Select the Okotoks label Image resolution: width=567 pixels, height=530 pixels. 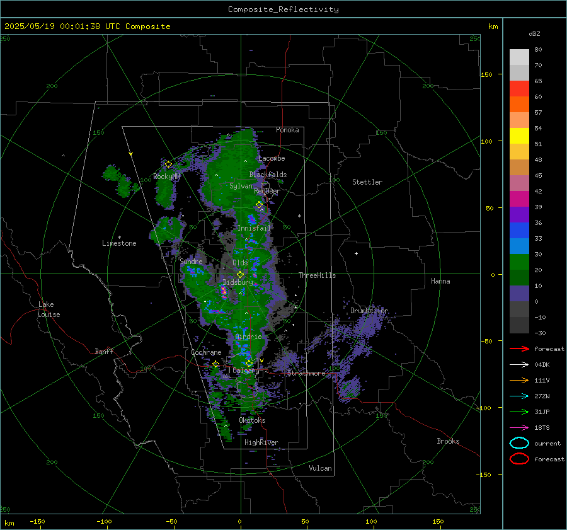coord(252,420)
